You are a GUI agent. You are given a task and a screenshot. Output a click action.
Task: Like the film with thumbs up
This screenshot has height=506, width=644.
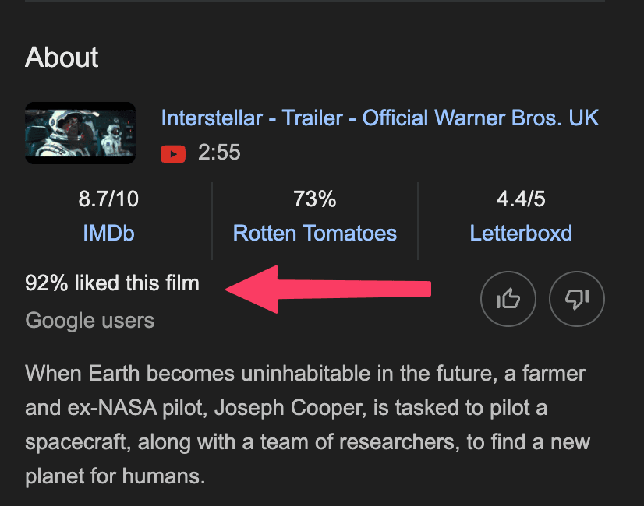(508, 299)
